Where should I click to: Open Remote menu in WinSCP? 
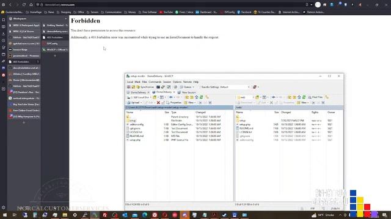(x=188, y=82)
